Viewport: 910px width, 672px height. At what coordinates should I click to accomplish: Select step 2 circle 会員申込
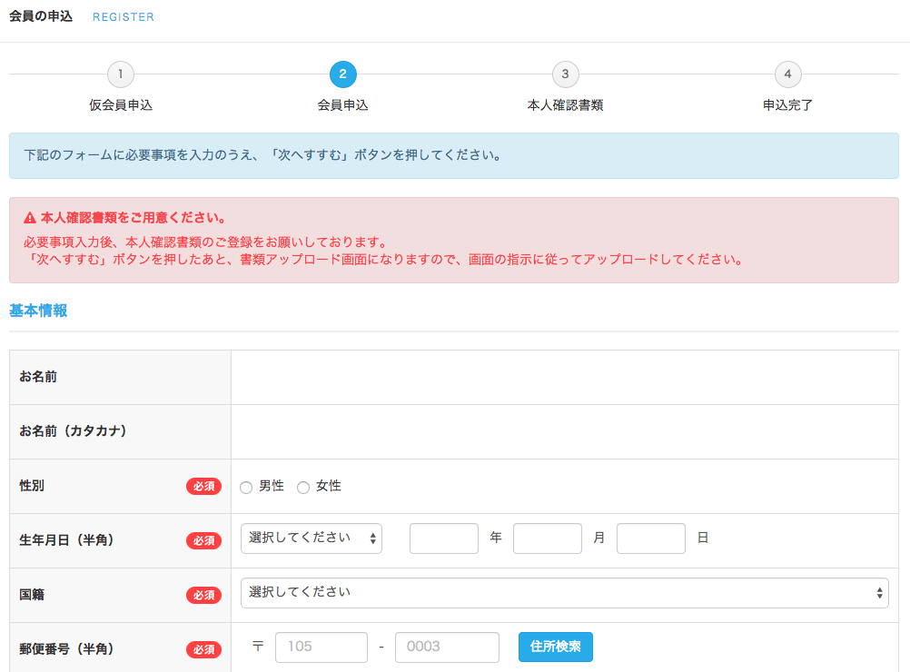pyautogui.click(x=343, y=74)
